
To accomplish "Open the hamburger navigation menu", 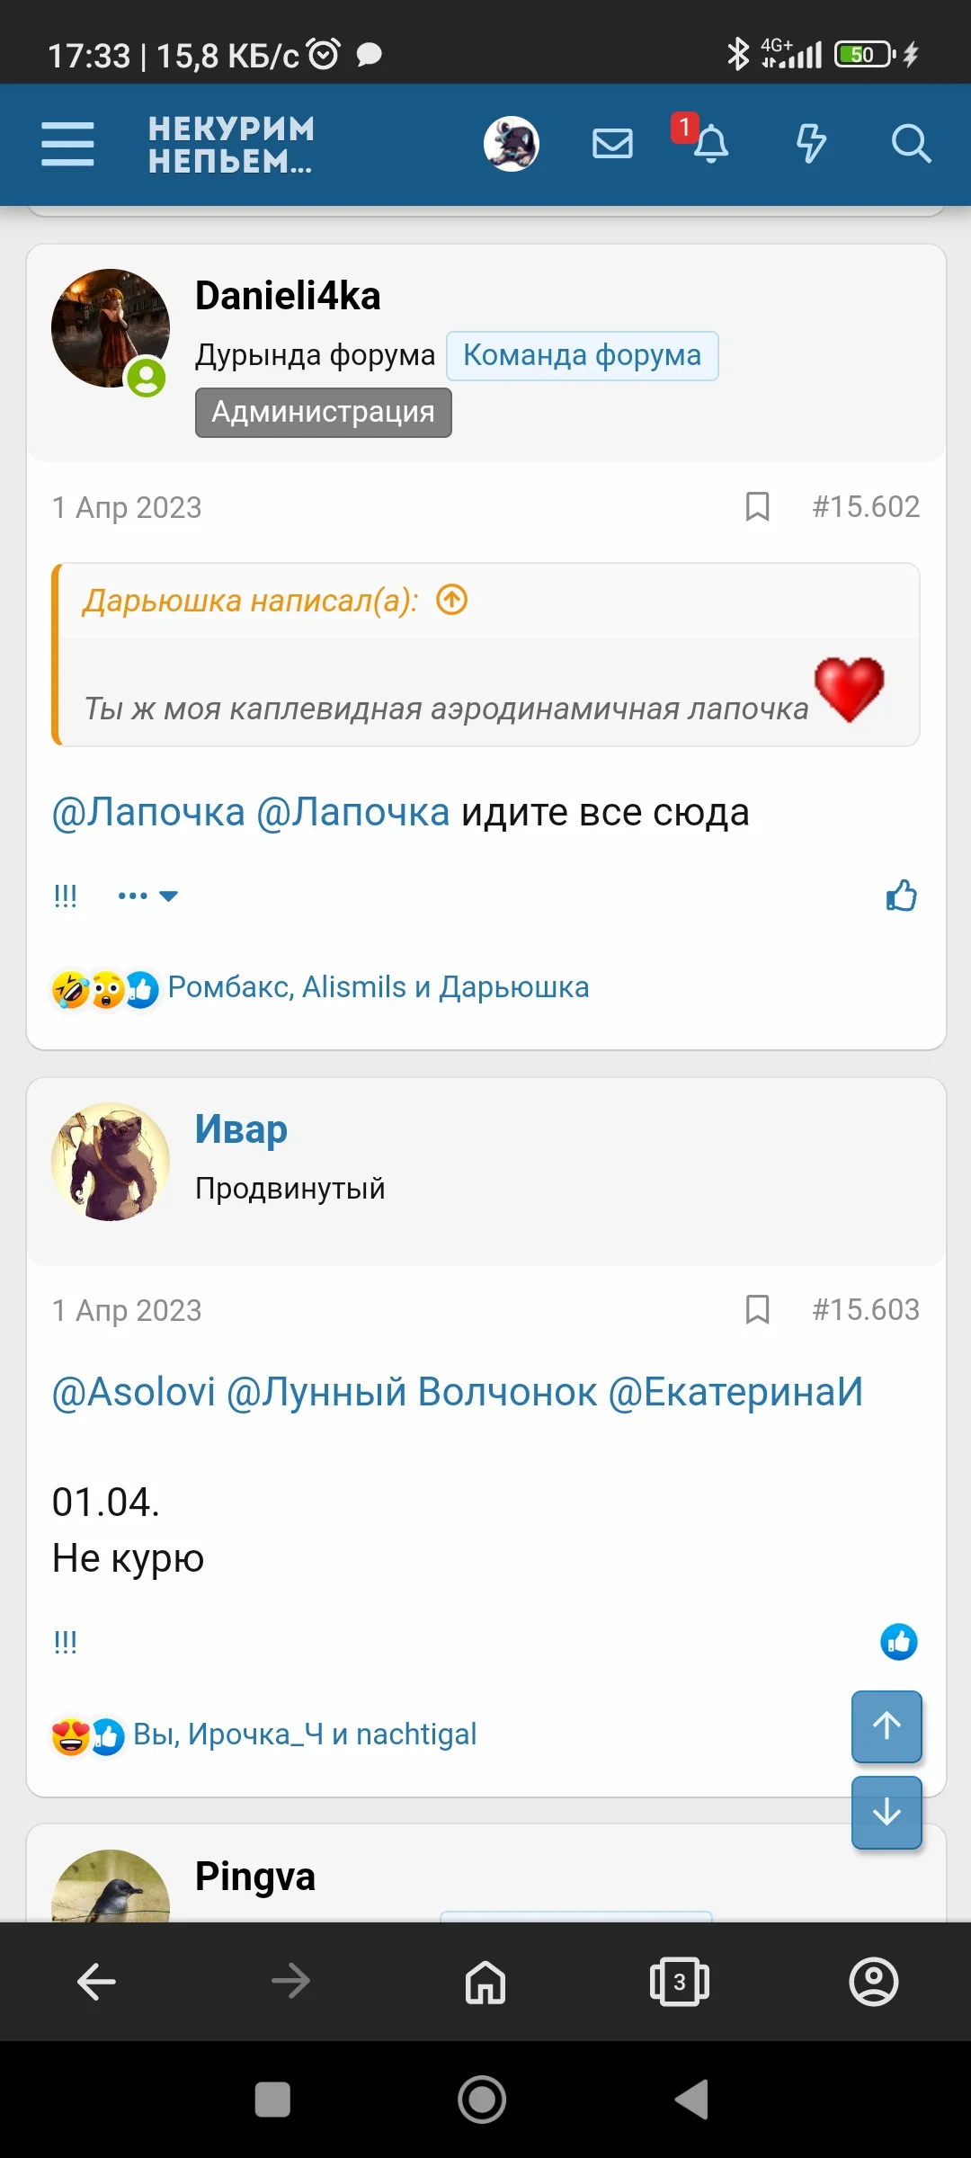I will pyautogui.click(x=67, y=144).
